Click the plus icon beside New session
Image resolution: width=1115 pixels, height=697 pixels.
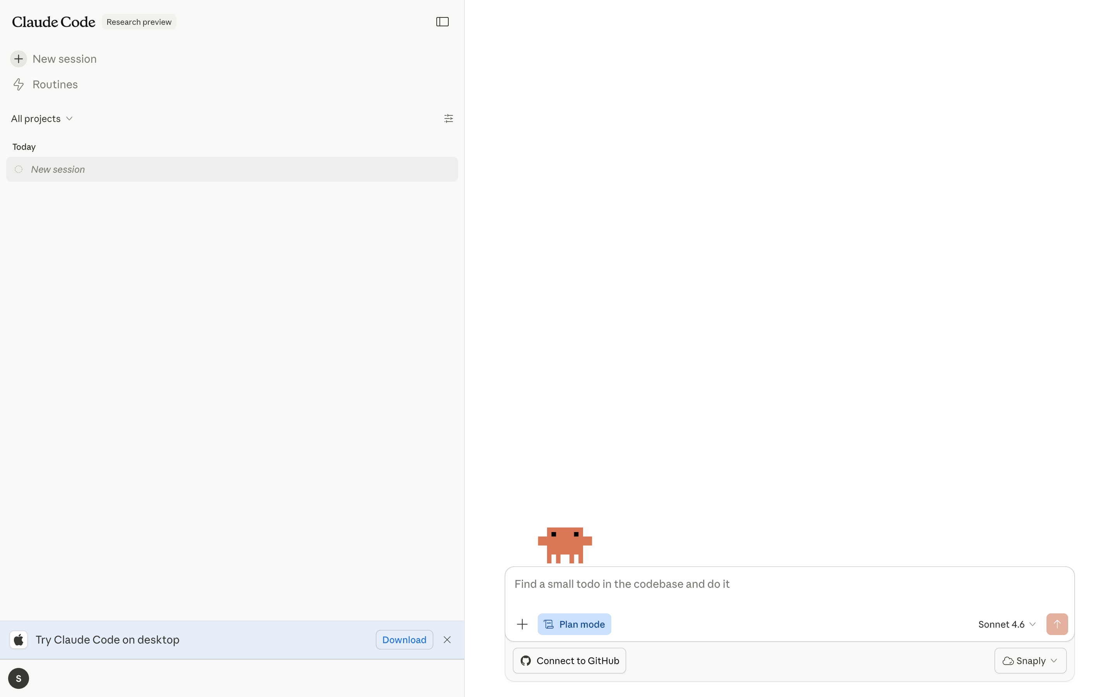click(x=19, y=59)
